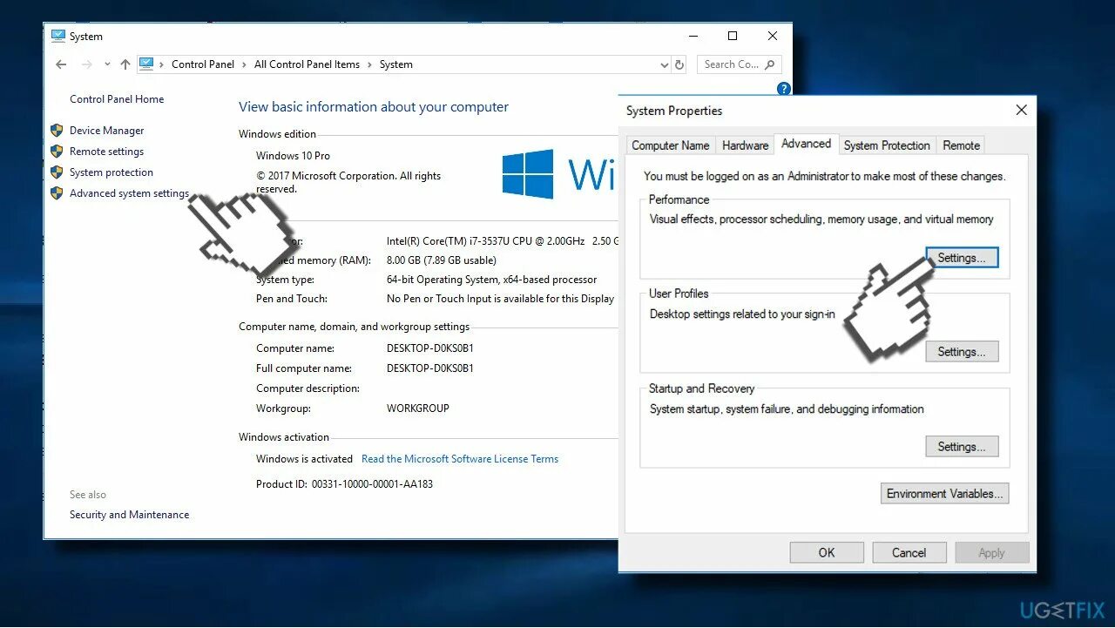Switch to Remote tab
This screenshot has height=628, width=1115.
point(962,145)
